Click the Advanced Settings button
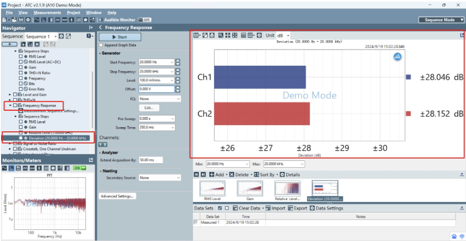Image resolution: width=466 pixels, height=241 pixels. coord(117,196)
